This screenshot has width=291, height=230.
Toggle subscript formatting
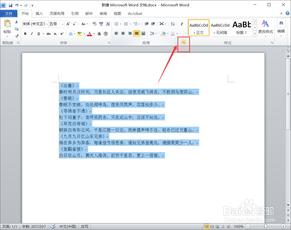(55, 33)
